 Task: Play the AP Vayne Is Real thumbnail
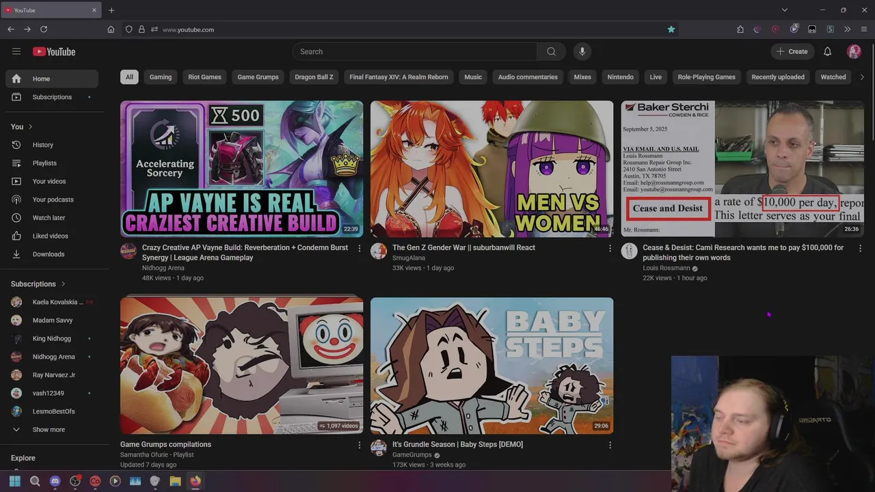(x=241, y=169)
